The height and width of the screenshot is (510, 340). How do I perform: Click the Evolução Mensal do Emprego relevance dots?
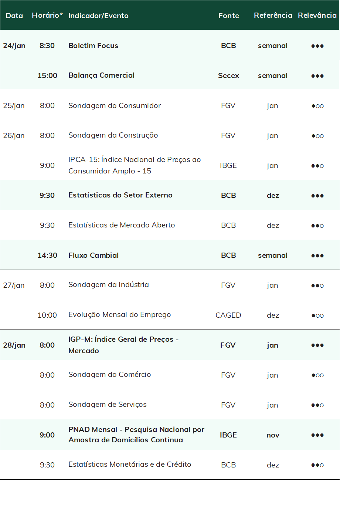point(317,315)
